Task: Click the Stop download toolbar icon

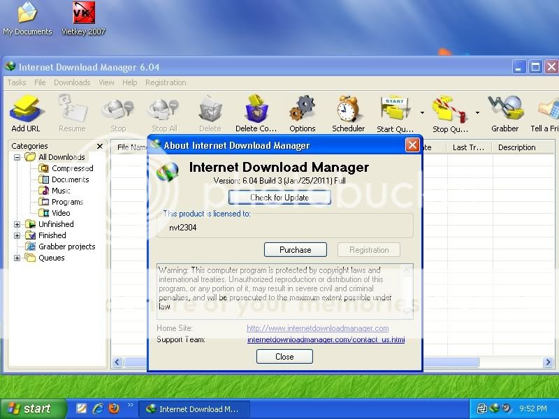Action: click(x=118, y=113)
